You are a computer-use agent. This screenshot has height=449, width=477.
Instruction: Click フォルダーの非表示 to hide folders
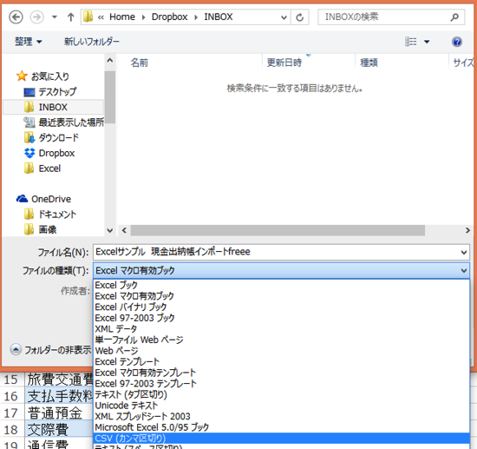point(50,350)
